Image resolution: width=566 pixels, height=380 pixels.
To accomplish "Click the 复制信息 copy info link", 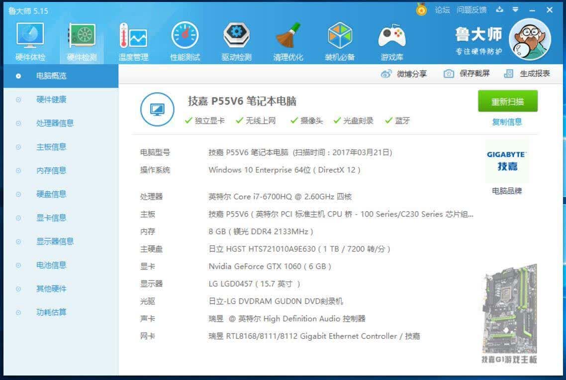I will click(x=507, y=122).
